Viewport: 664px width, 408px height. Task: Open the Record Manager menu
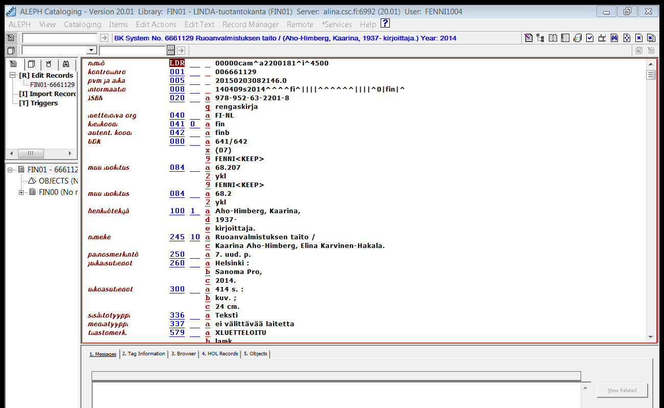pyautogui.click(x=251, y=24)
